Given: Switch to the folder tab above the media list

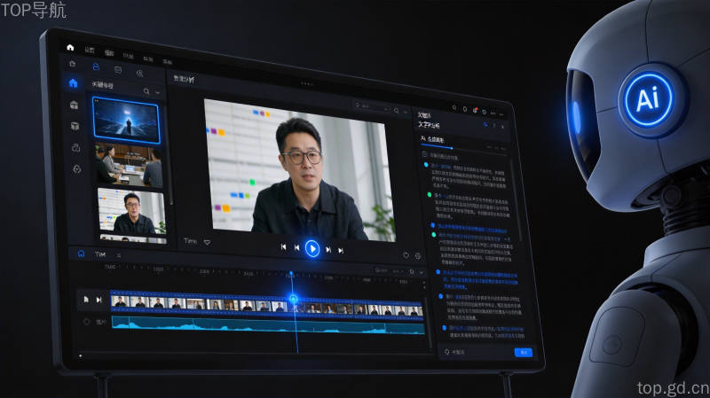Looking at the screenshot, I should pos(118,70).
